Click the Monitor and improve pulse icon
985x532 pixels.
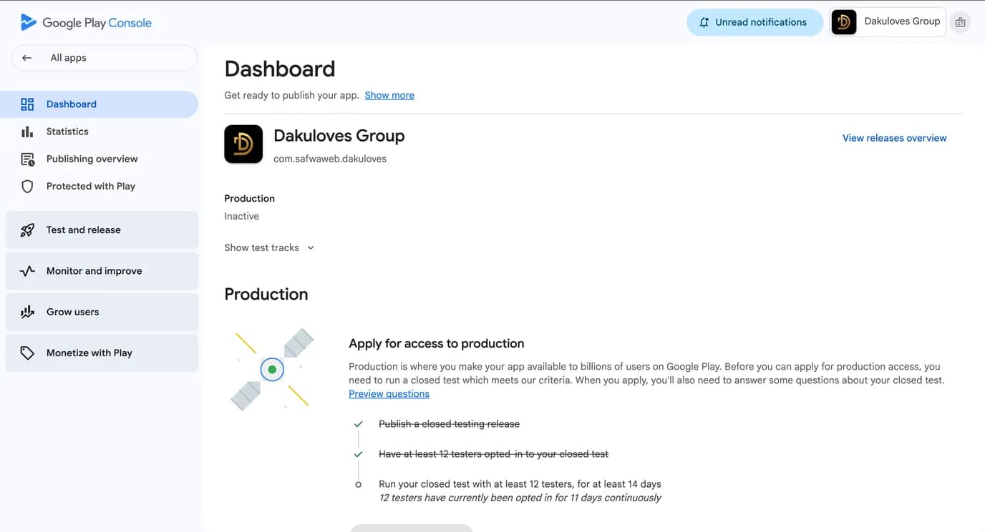(x=27, y=271)
